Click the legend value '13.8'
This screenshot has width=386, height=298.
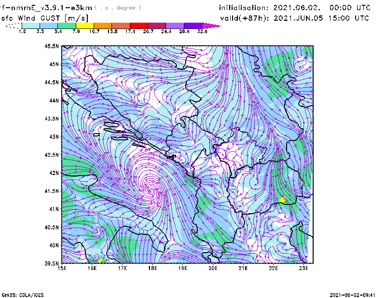pyautogui.click(x=112, y=31)
